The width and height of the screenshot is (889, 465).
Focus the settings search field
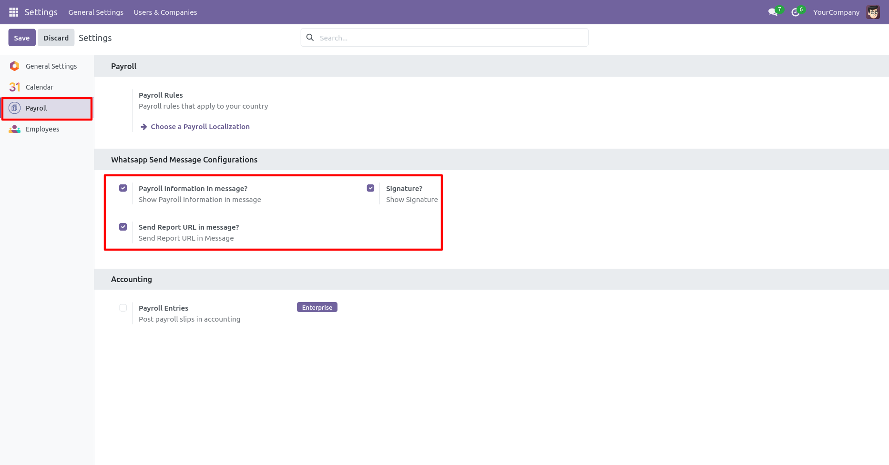tap(444, 38)
